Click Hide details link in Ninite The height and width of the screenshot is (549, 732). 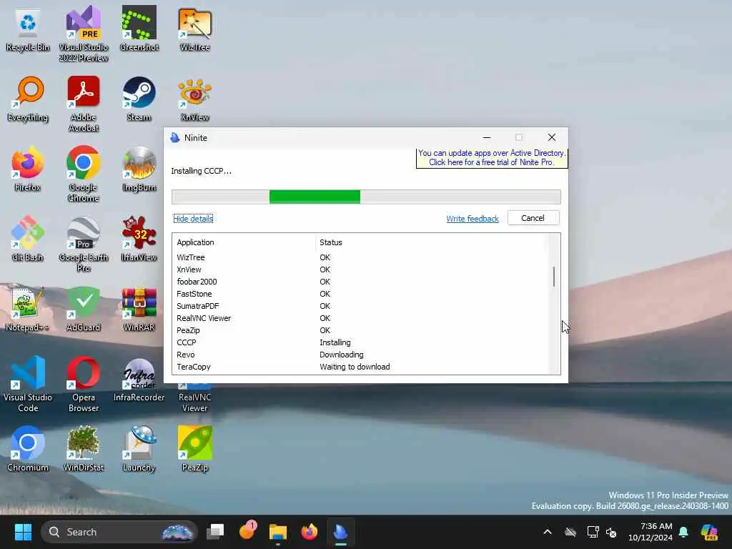193,219
